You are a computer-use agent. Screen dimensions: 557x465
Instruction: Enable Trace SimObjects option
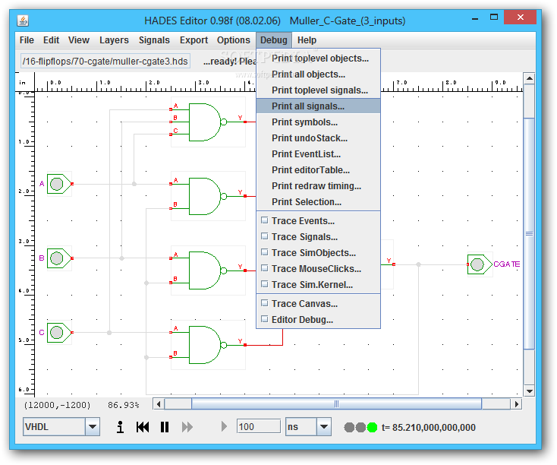[264, 252]
